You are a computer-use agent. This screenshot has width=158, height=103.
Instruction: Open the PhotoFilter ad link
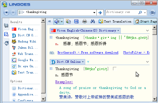(x=136, y=53)
